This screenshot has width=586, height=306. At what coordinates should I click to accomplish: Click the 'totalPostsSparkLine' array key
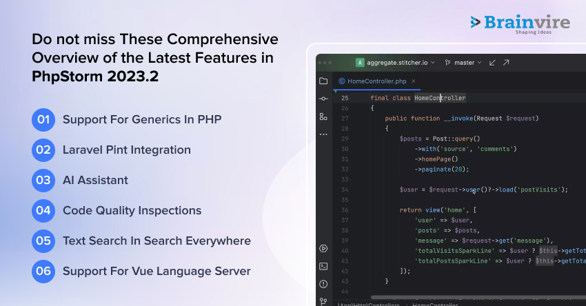pos(452,261)
